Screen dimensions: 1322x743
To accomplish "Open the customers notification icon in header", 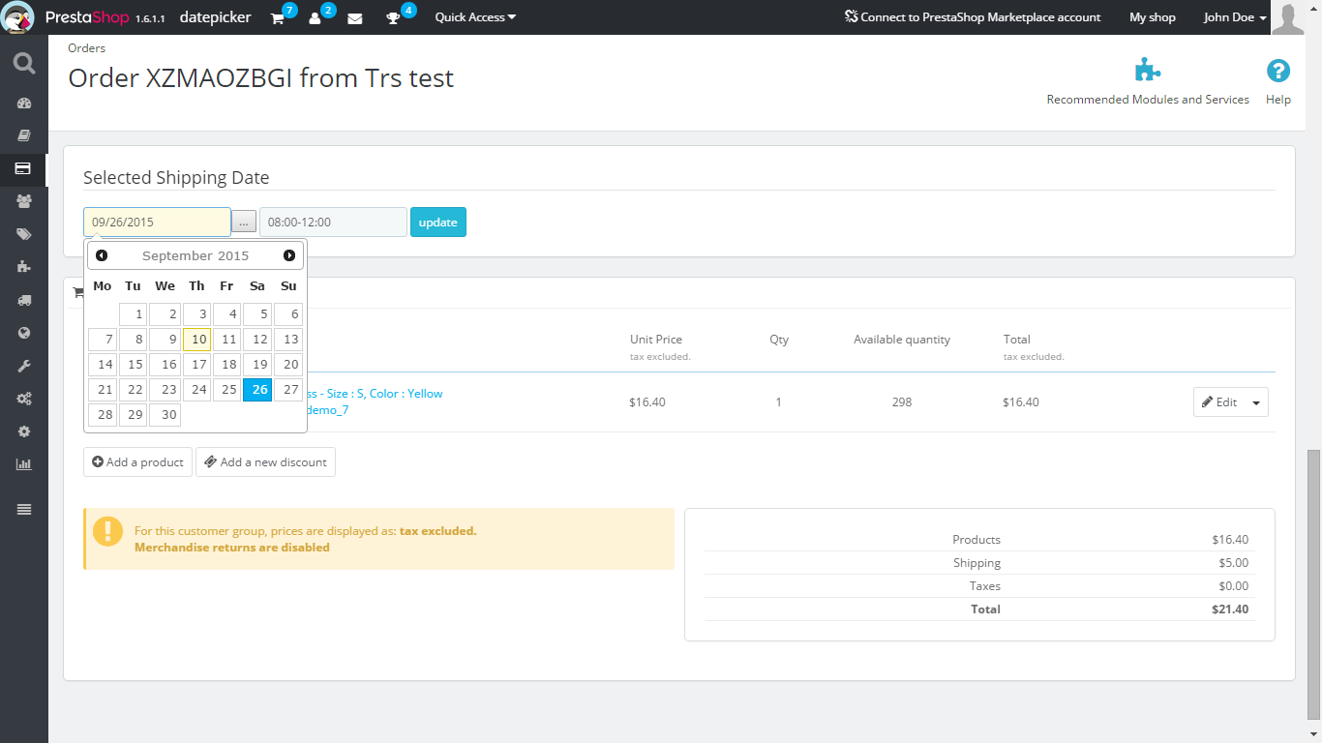I will tap(315, 18).
